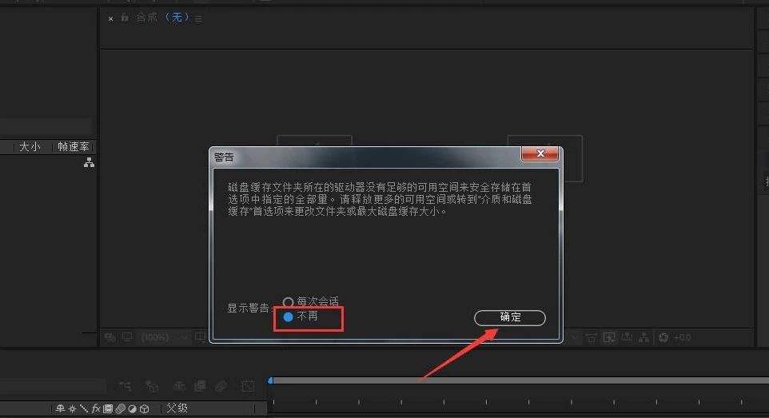Viewport: 769px width, 418px height.
Task: Click the 帧速率 column header
Action: (73, 147)
